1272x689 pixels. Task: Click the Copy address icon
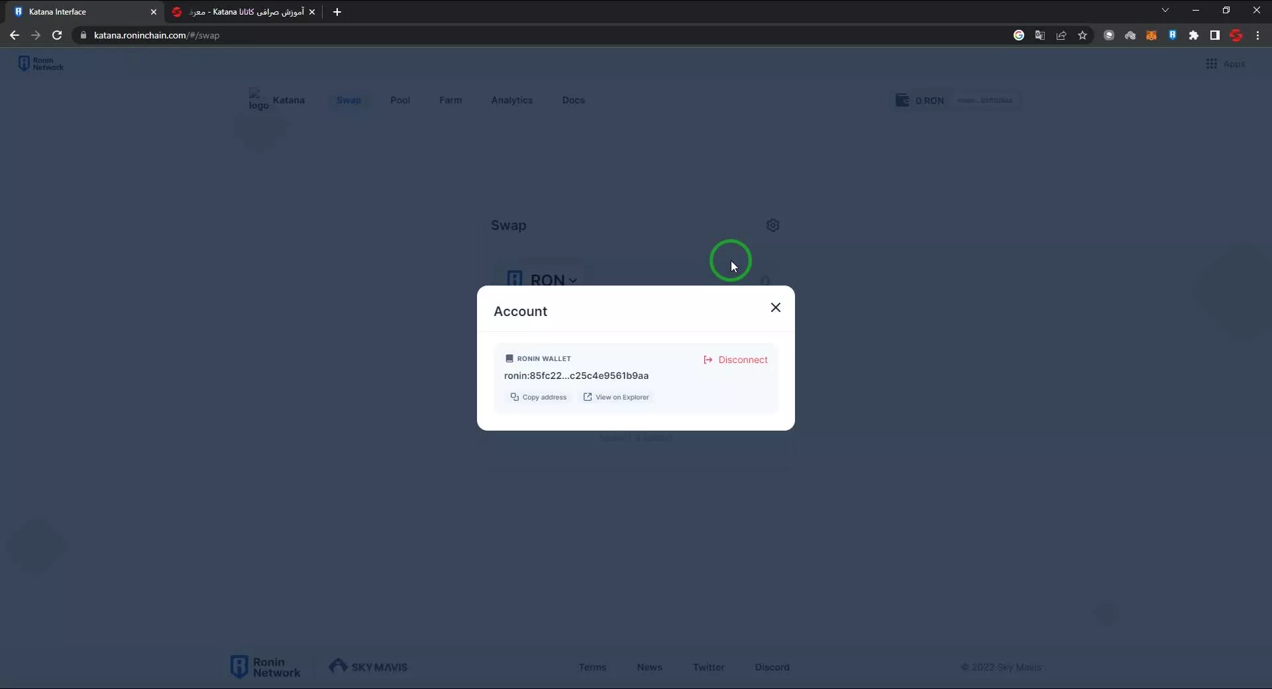[514, 397]
